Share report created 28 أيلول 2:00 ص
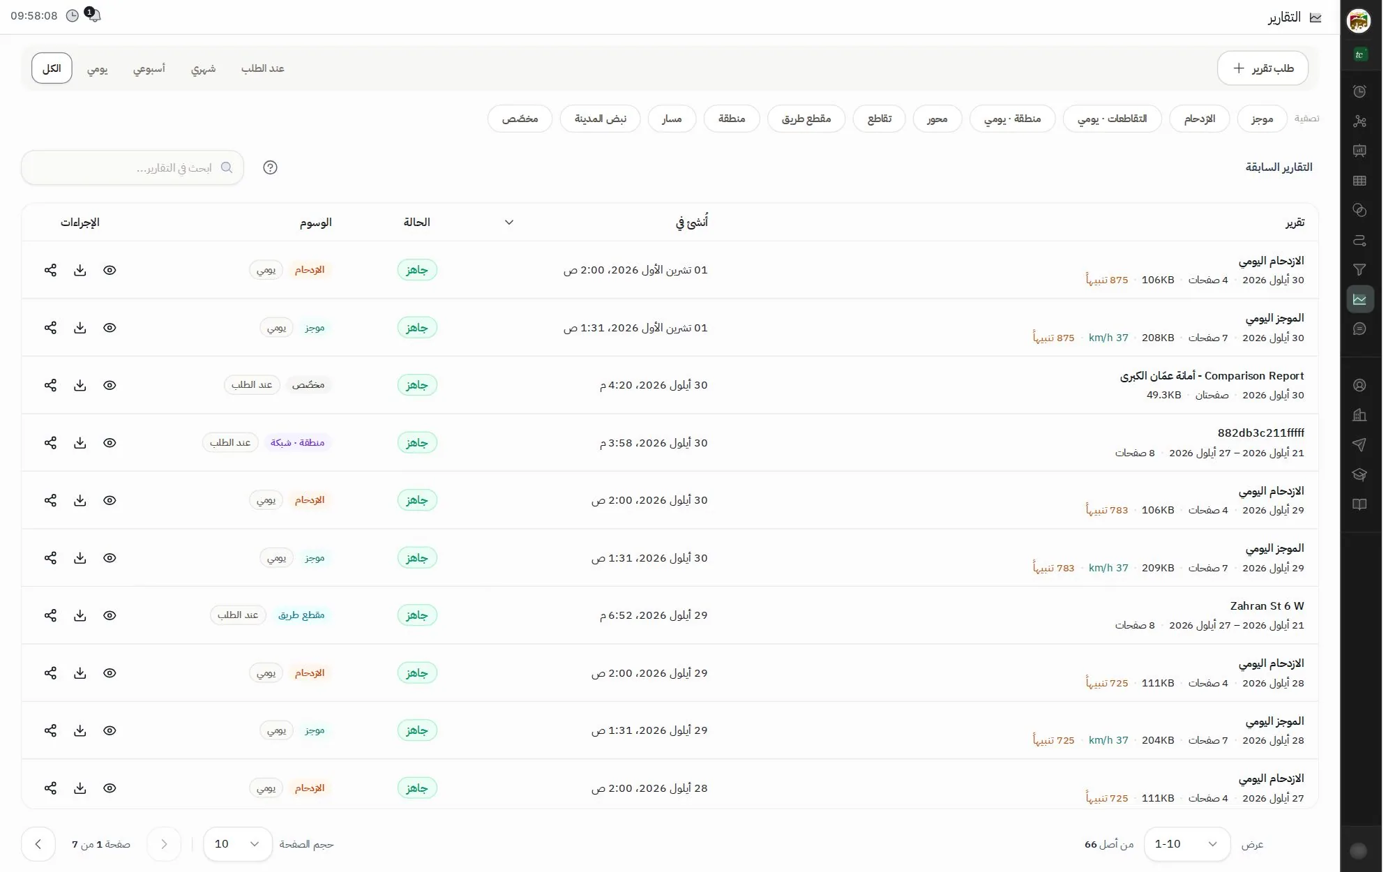Image resolution: width=1395 pixels, height=872 pixels. 50,788
